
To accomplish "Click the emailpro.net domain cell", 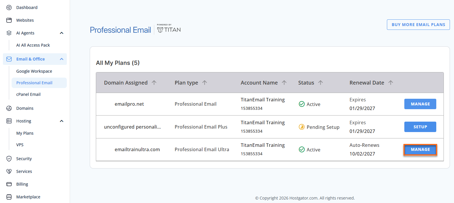I will coord(129,104).
